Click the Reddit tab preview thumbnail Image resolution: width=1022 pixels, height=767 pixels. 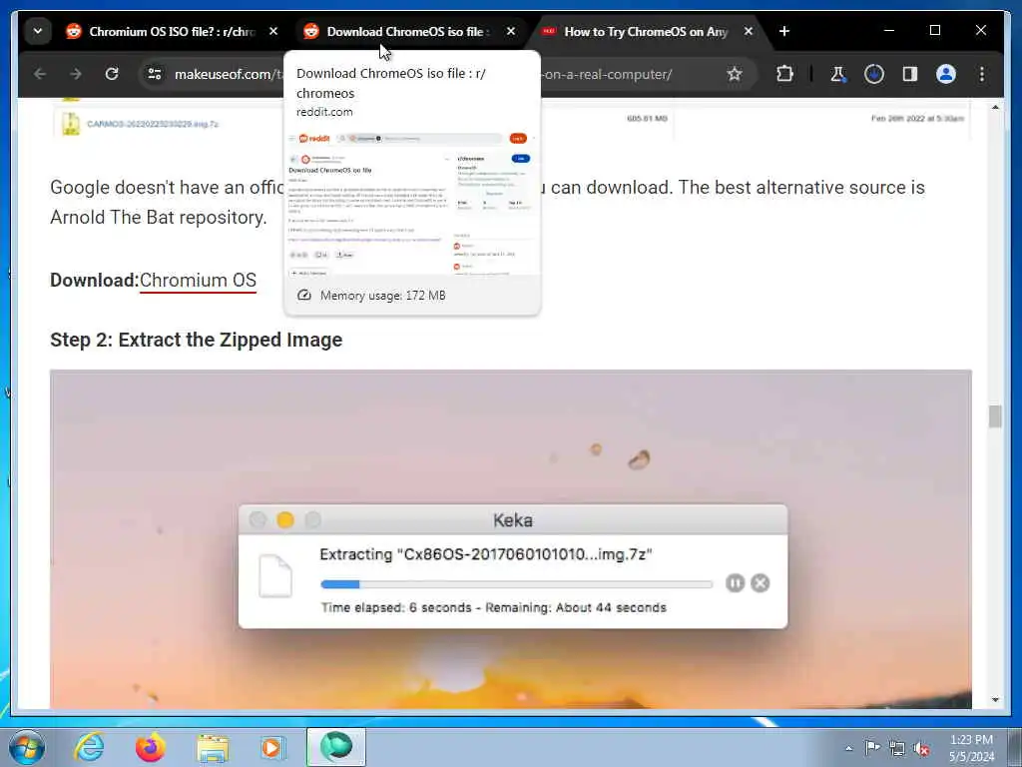click(412, 202)
